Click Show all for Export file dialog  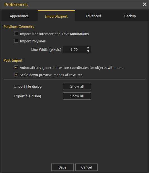[77, 96]
